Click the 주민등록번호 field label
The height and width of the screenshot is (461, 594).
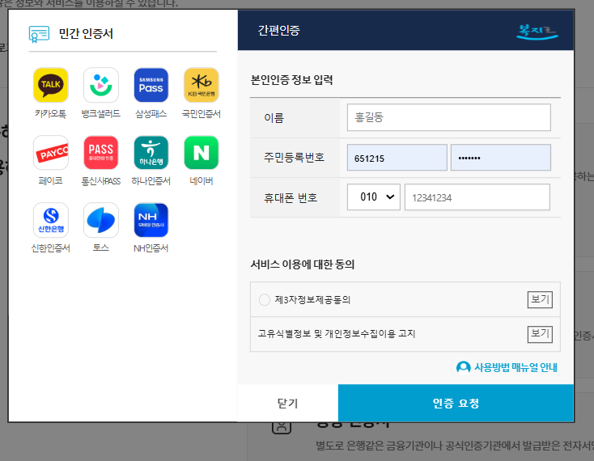coord(294,157)
